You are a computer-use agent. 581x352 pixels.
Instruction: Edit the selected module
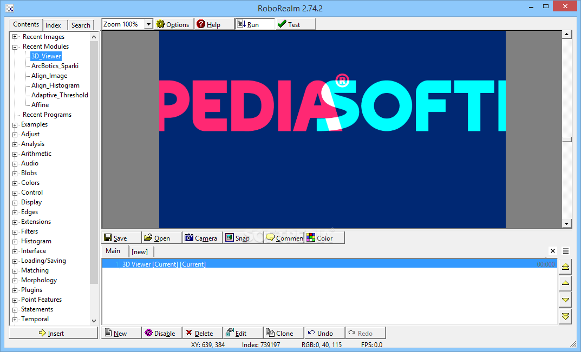coord(244,333)
